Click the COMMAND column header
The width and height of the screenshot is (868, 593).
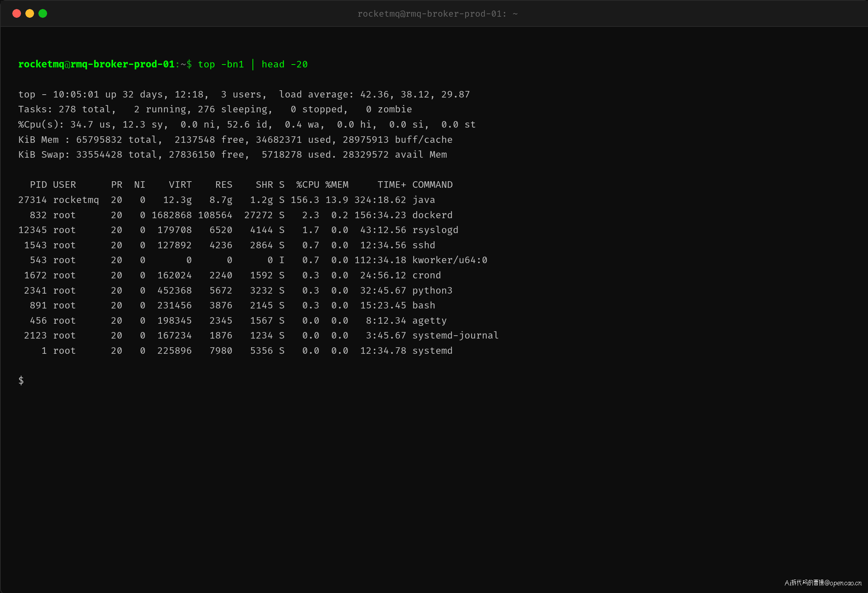[432, 184]
